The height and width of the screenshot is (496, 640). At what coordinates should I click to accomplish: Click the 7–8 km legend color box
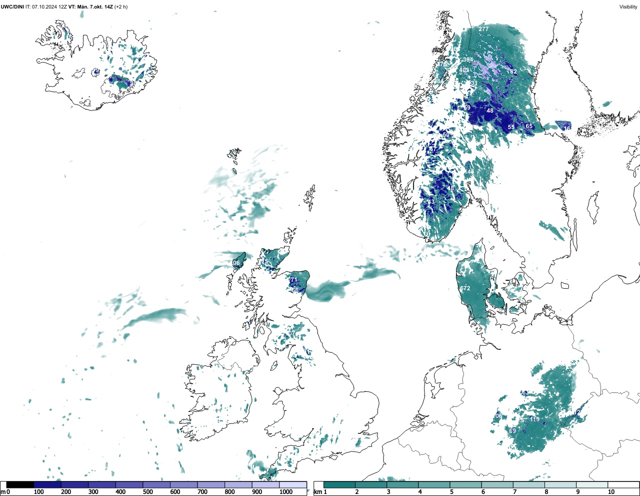tap(528, 484)
